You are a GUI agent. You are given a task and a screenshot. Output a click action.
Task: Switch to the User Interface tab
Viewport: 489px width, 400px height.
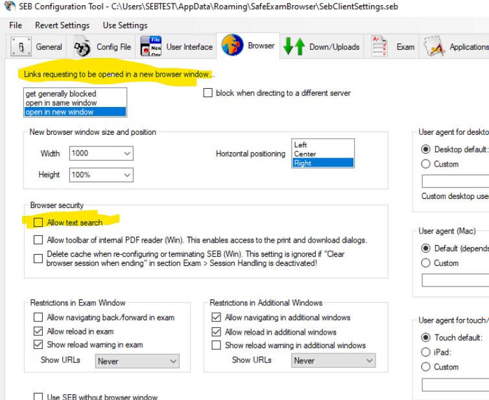[176, 47]
